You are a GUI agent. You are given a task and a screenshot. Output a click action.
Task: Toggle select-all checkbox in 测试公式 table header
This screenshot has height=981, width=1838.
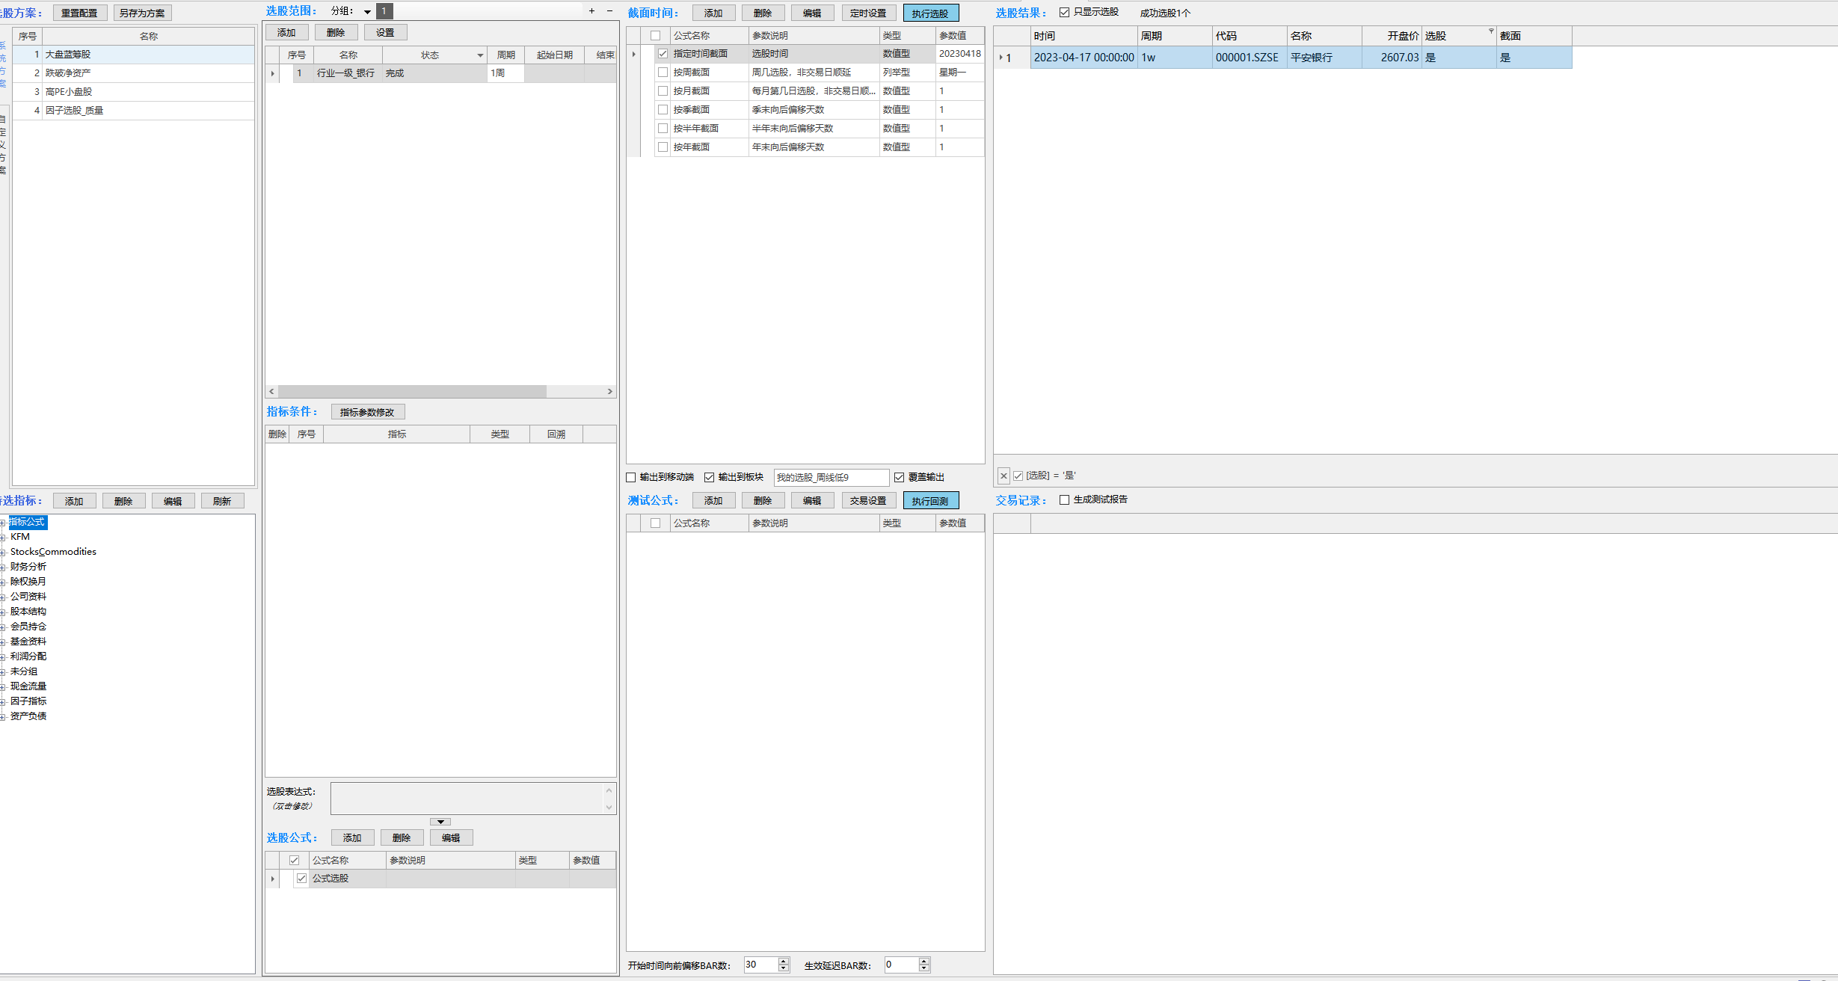click(656, 523)
